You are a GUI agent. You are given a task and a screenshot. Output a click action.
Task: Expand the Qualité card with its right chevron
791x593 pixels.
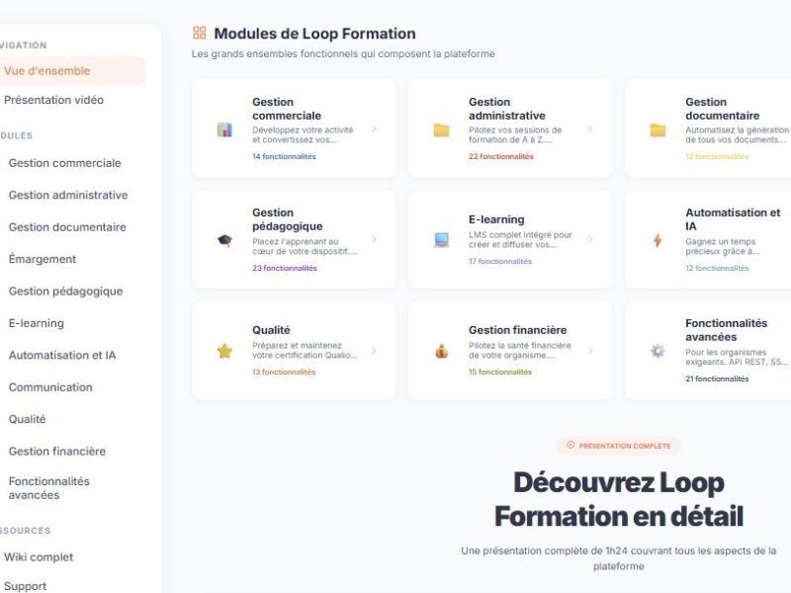point(374,348)
